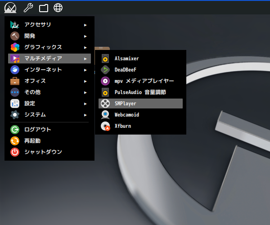Click the Webcamoid webcam icon

point(105,115)
